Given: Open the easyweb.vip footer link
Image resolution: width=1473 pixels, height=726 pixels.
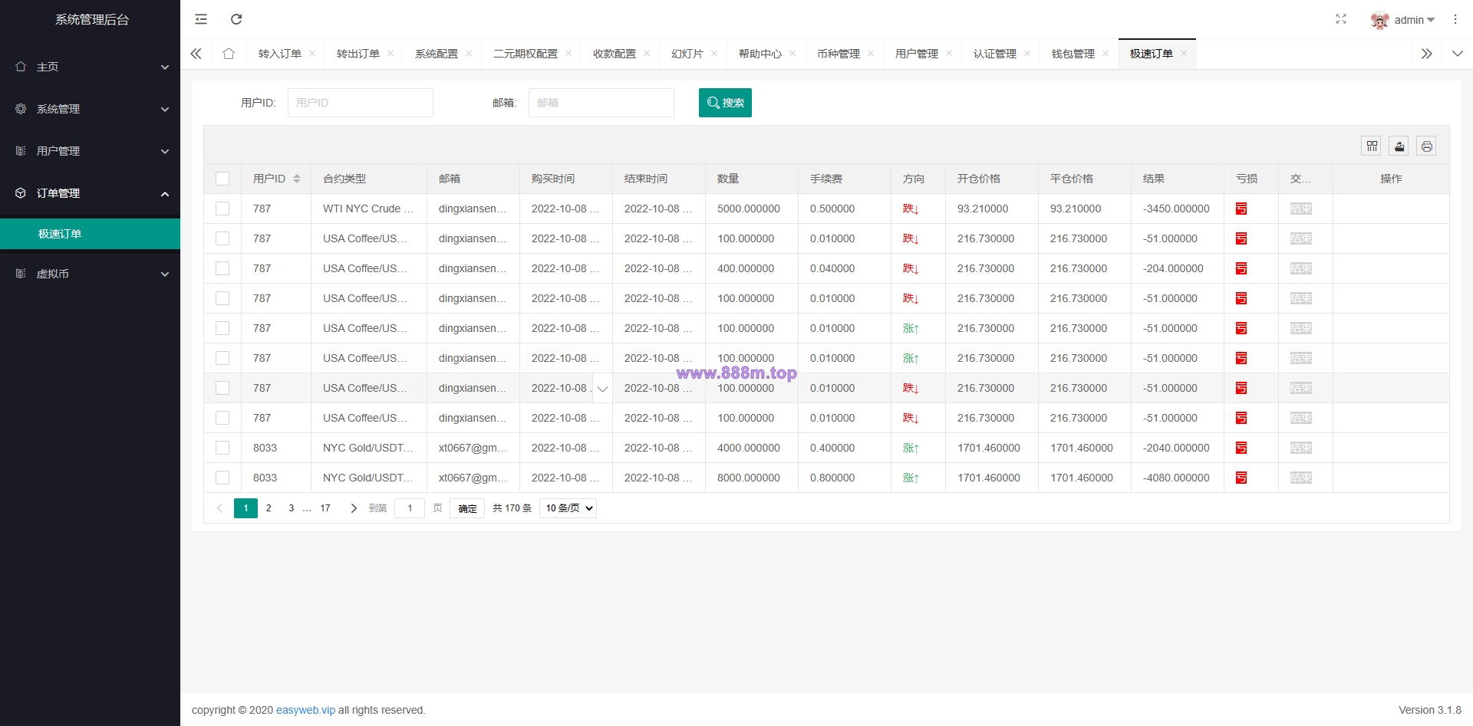Looking at the screenshot, I should [x=305, y=710].
